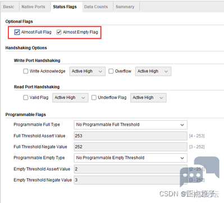
Task: Check the Underflow Flag option
Action: 94,98
